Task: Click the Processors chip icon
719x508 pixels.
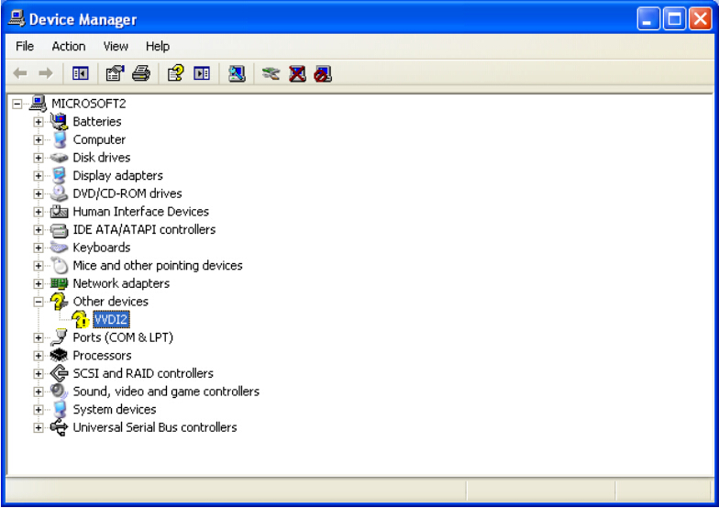Action: tap(59, 356)
